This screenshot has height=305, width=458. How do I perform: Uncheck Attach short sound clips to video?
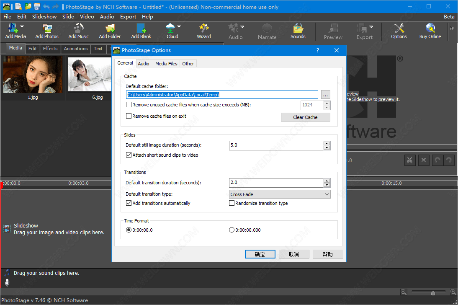tap(129, 155)
